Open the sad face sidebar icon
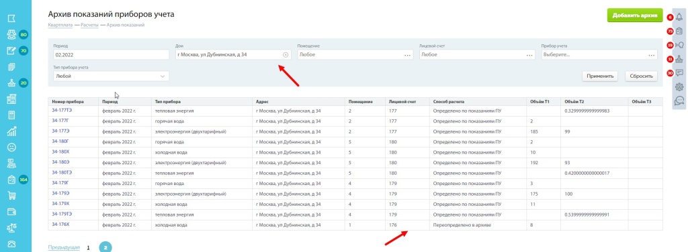This screenshot has width=688, height=252. (x=12, y=147)
